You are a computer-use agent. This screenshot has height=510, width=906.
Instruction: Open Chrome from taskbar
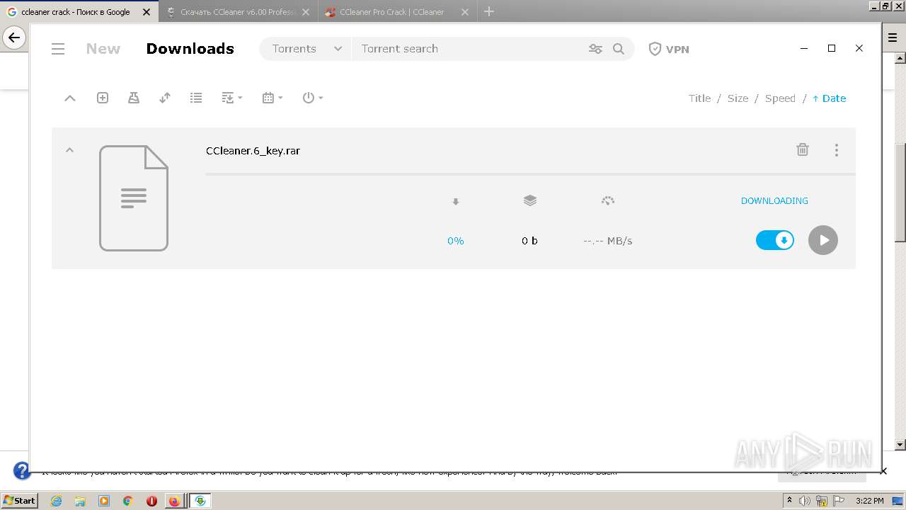(127, 501)
